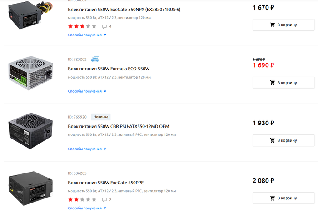Expand delivery options for ExeGate 550PPE
318x218 pixels.
point(87,208)
